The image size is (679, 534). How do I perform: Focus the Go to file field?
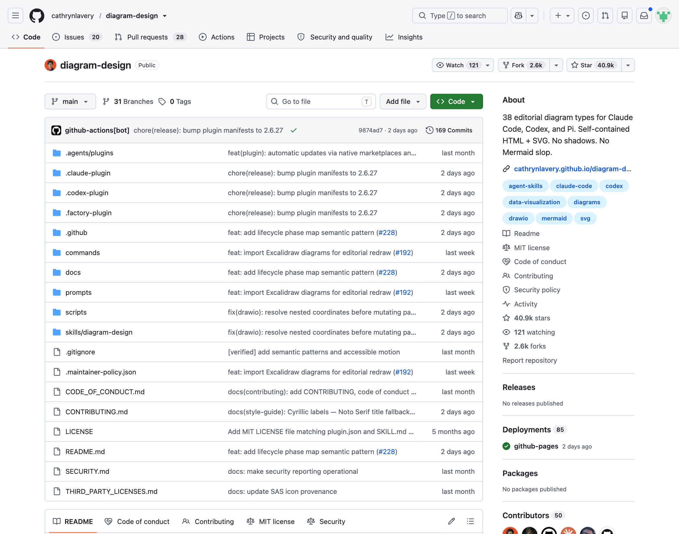pyautogui.click(x=321, y=101)
